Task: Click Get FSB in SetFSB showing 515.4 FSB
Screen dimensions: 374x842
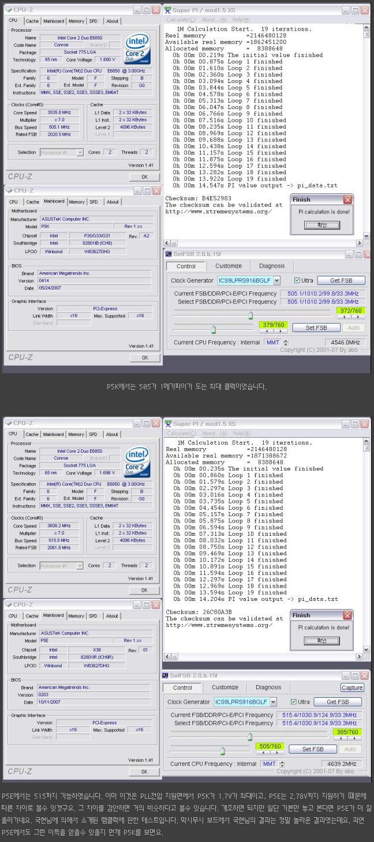Action: [338, 702]
